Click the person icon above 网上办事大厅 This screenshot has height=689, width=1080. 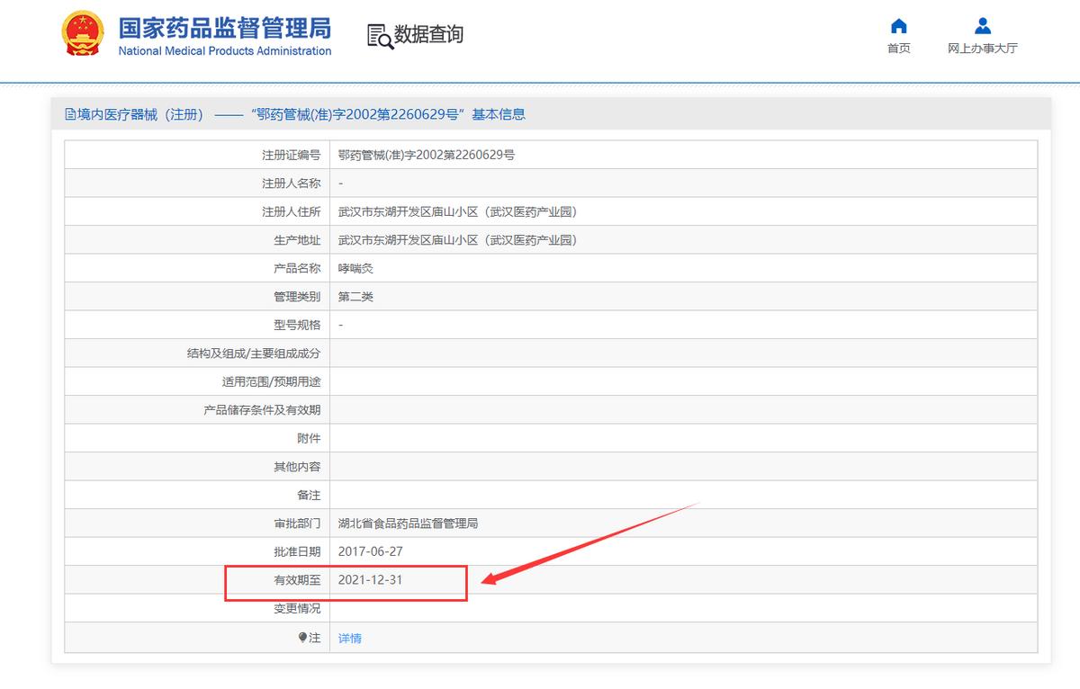coord(983,24)
